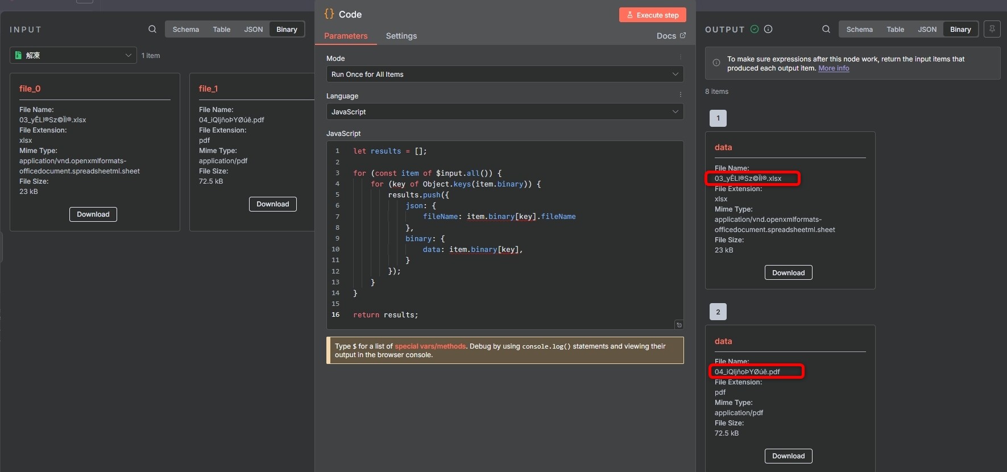Open options dots for the Language field
The image size is (1007, 472).
(680, 95)
